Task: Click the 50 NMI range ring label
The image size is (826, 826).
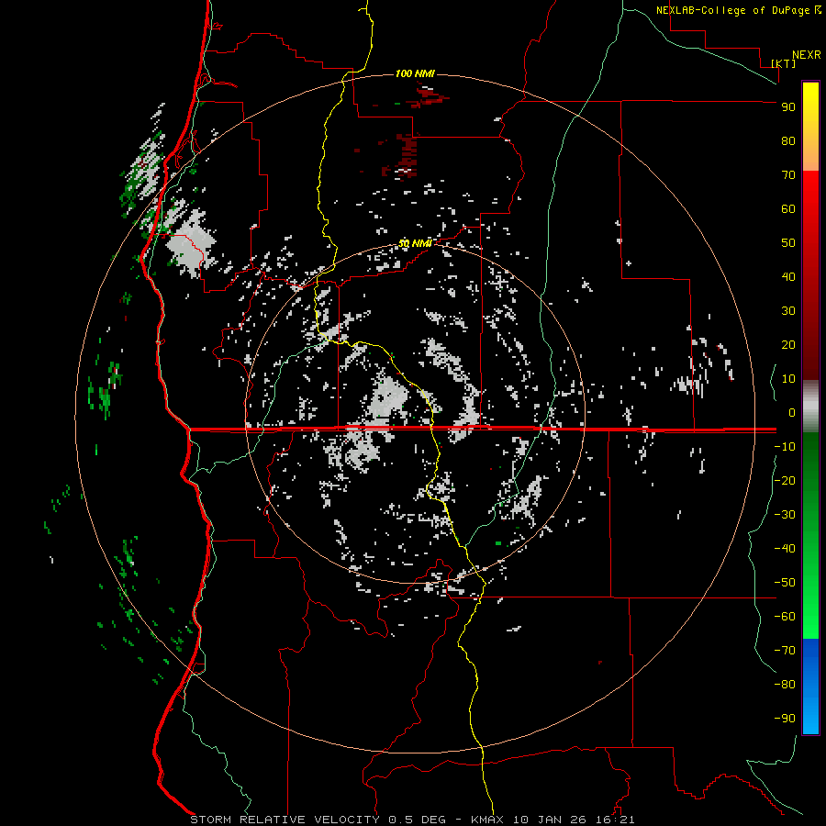Action: coord(415,243)
